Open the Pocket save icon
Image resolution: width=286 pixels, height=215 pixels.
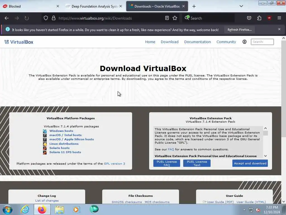[249, 18]
